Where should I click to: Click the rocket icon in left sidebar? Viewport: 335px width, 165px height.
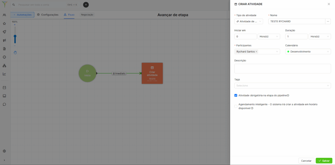pos(4,32)
